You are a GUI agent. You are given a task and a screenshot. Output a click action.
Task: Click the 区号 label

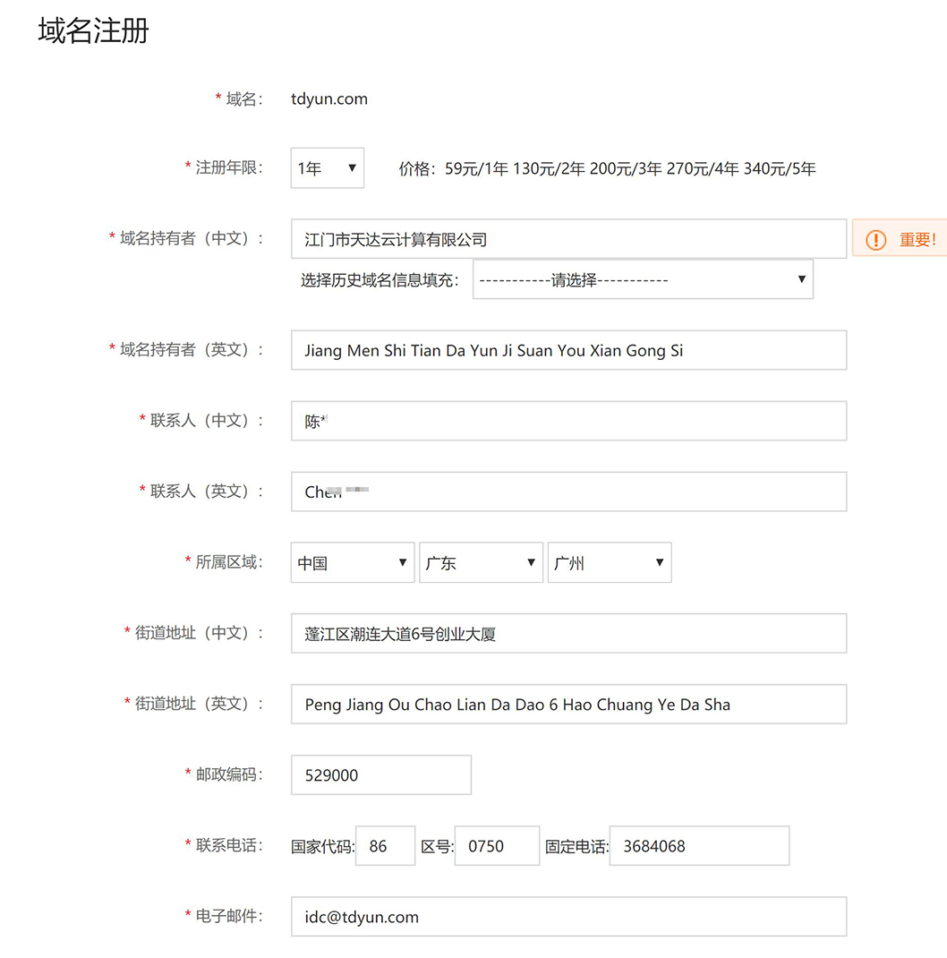pos(438,847)
